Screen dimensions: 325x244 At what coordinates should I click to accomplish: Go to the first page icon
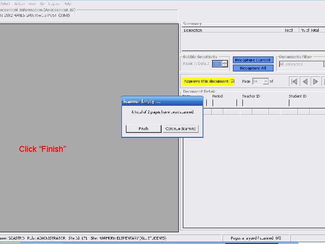[x=294, y=81]
